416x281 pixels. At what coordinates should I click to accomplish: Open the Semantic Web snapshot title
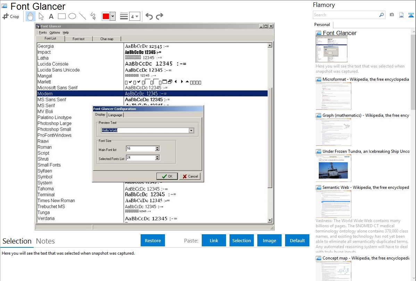[x=366, y=187]
